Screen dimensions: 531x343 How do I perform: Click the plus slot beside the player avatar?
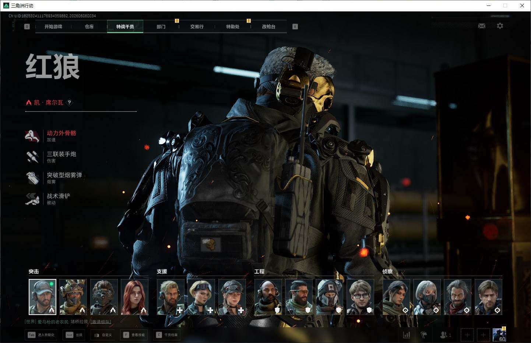[483, 335]
